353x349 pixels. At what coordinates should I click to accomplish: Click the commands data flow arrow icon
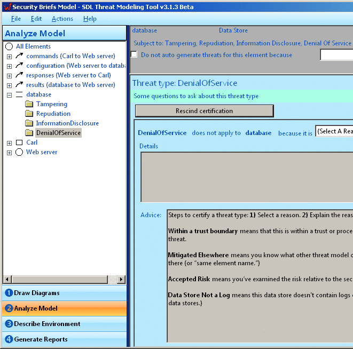(19, 56)
